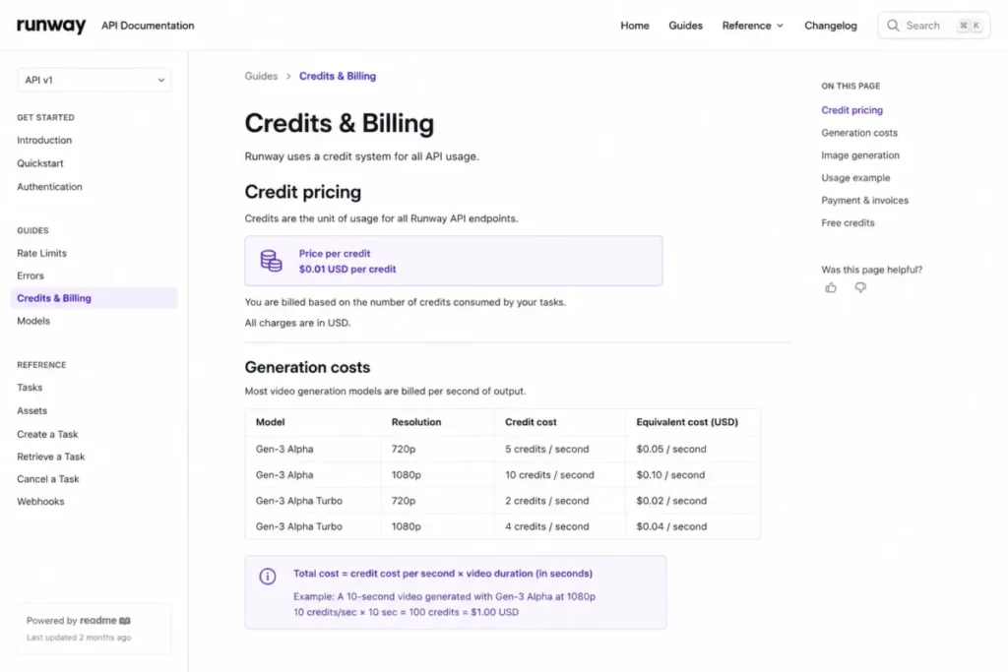The height and width of the screenshot is (672, 1008).
Task: Open Create a Task reference
Action: tap(47, 434)
